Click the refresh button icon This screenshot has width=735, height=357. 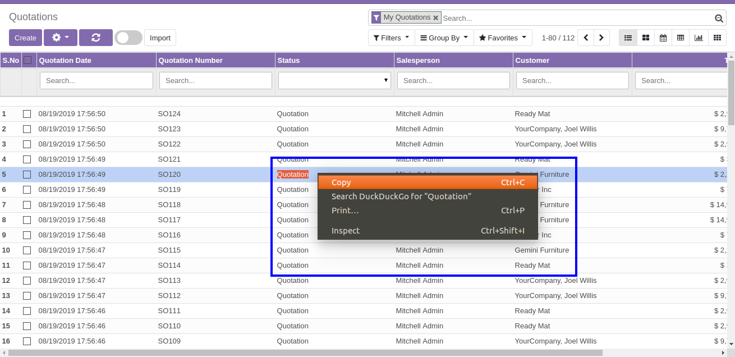(95, 38)
